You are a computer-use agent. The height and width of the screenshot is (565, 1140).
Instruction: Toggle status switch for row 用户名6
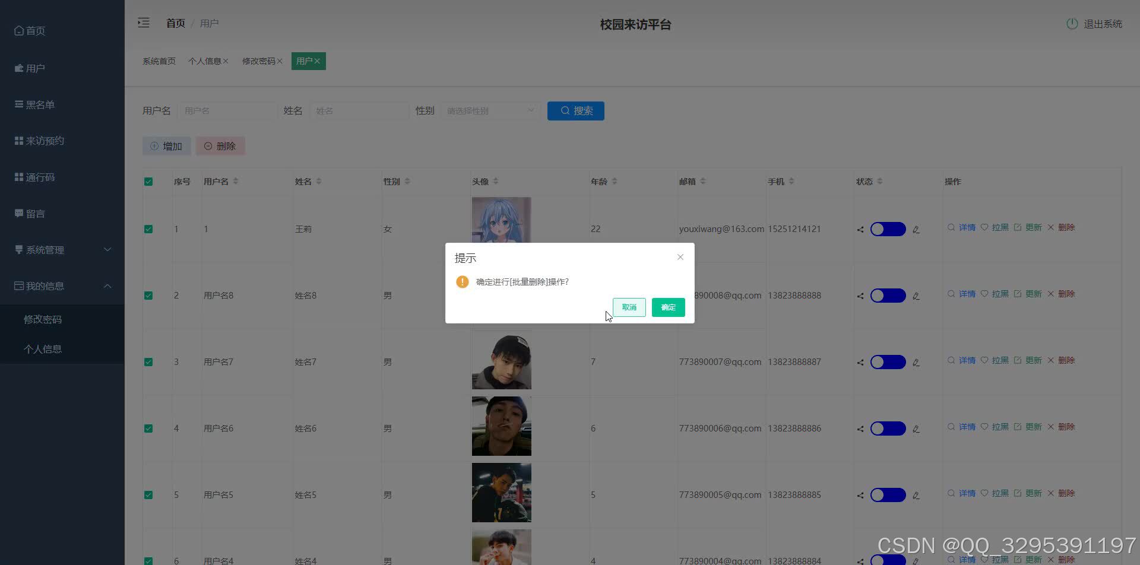888,428
